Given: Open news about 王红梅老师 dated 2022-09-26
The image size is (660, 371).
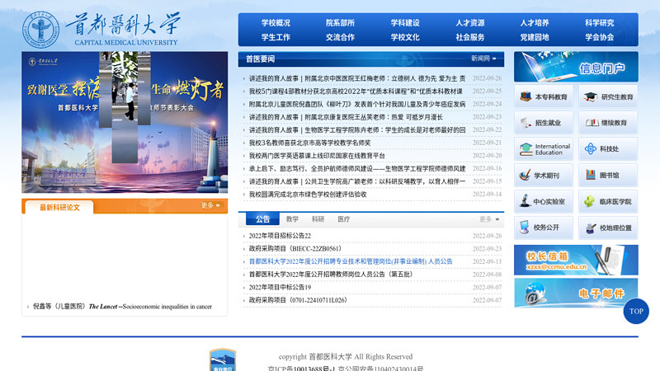Looking at the screenshot, I should point(357,78).
